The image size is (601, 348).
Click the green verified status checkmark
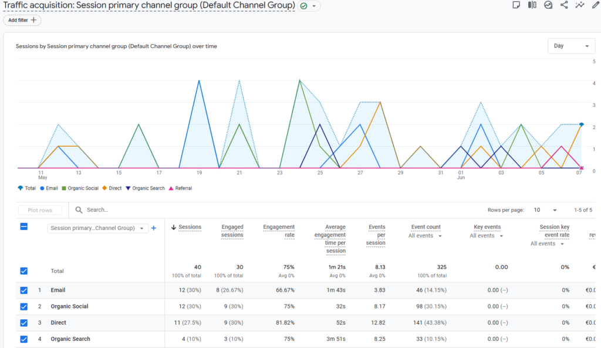pos(304,6)
